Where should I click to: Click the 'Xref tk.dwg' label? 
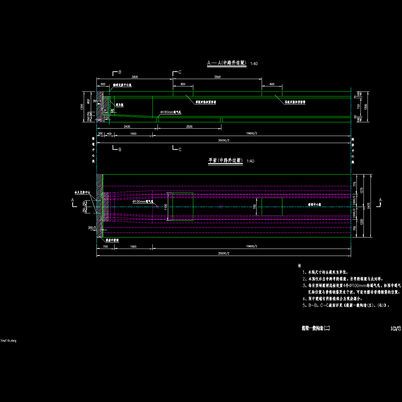(8, 340)
